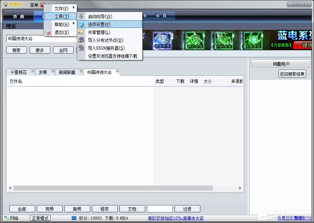The image size is (314, 223).
Task: Select 设置IE浏览器支持哇嘎下载 menu entry
Action: pyautogui.click(x=110, y=56)
